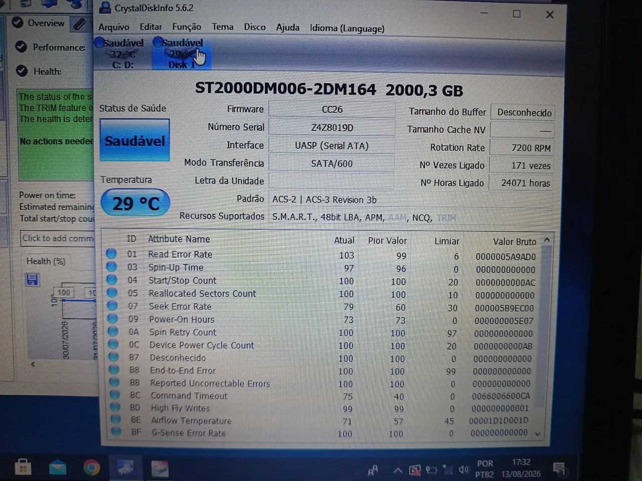Select the Disk 1 drive tab
Viewport: 642px width, 481px height.
click(x=182, y=54)
